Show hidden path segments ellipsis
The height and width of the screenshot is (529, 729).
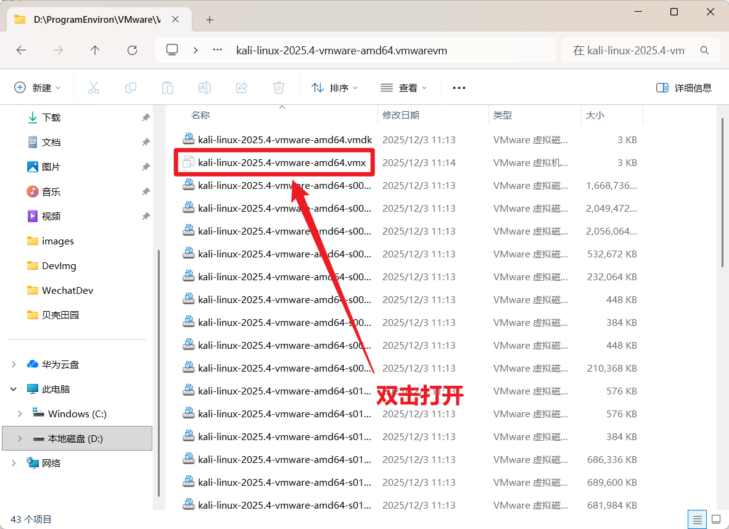[x=217, y=50]
